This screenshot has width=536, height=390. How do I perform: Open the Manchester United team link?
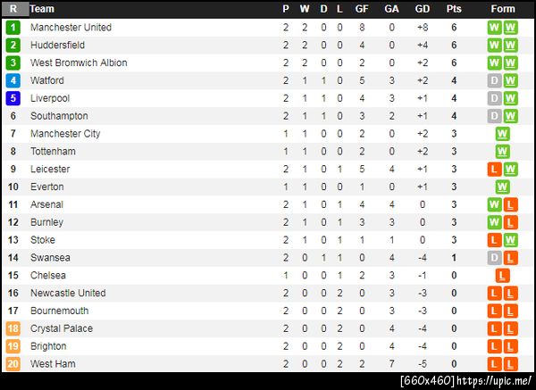coord(71,28)
